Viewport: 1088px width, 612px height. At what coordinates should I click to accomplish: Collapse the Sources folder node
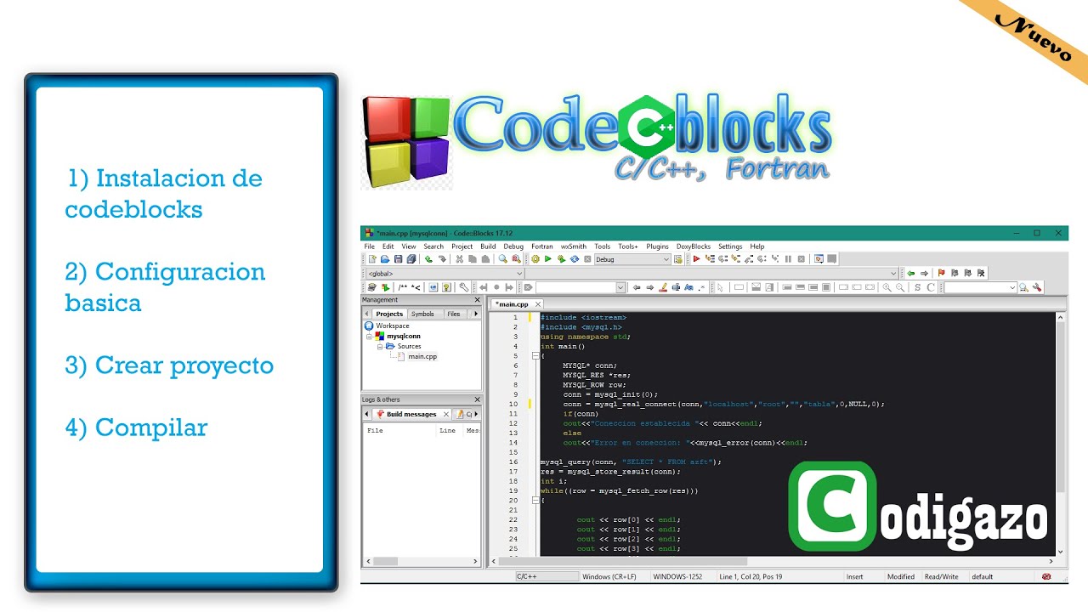[x=381, y=346]
